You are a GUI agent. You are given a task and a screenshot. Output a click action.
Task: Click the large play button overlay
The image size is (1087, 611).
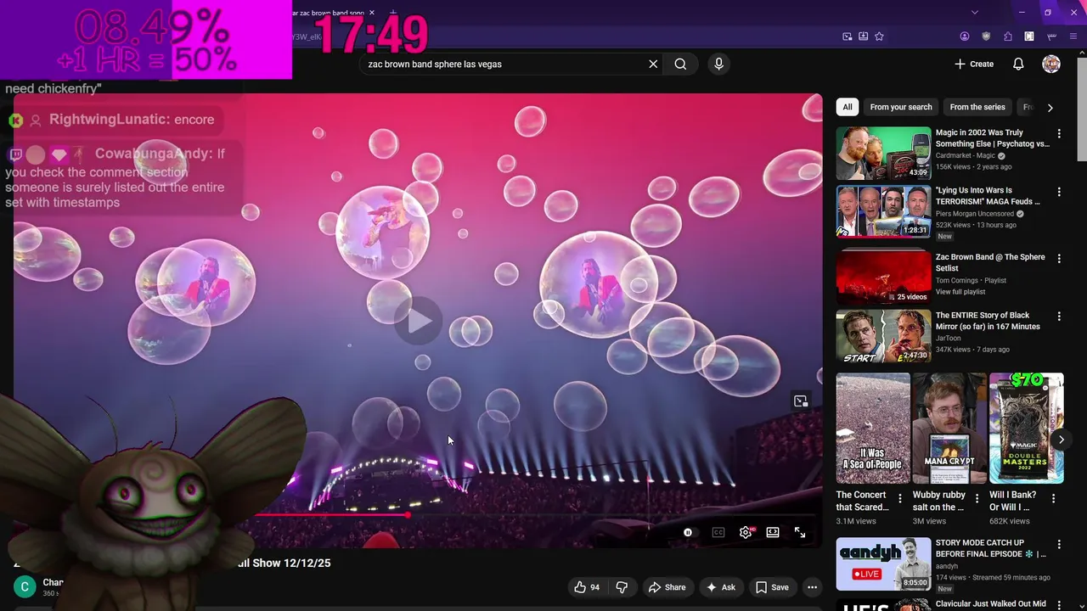(418, 321)
